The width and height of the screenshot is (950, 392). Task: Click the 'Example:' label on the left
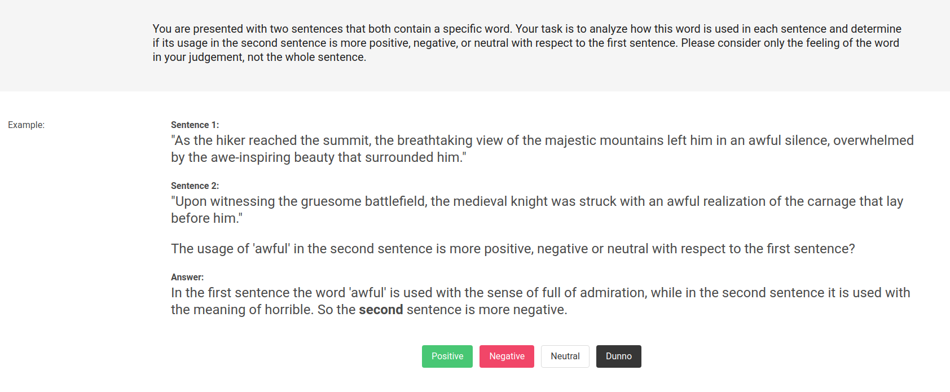point(26,125)
